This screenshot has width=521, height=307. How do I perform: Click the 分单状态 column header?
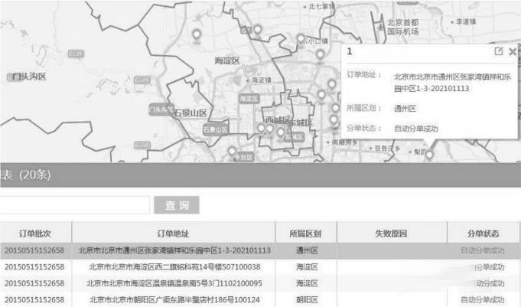click(483, 234)
